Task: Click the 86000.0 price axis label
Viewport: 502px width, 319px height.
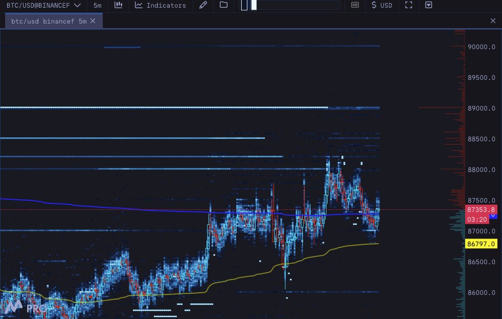Action: pyautogui.click(x=481, y=293)
